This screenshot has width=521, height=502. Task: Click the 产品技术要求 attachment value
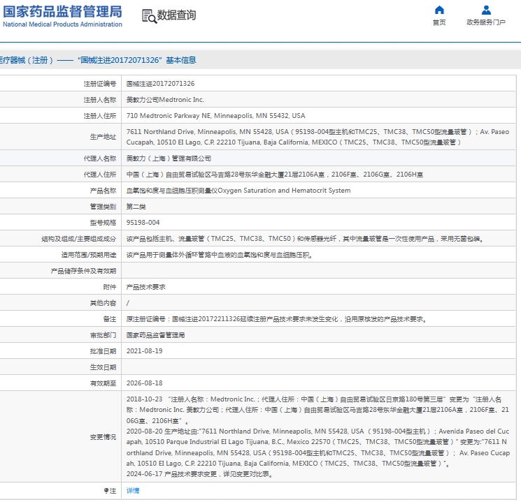pyautogui.click(x=145, y=287)
